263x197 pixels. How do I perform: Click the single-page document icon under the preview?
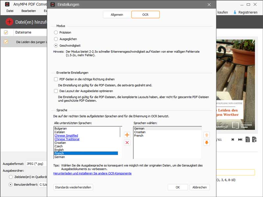pos(248,139)
